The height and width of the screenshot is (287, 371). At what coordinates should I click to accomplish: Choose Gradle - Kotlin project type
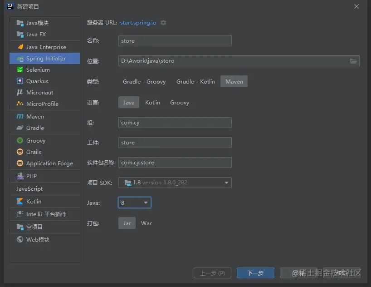click(195, 82)
